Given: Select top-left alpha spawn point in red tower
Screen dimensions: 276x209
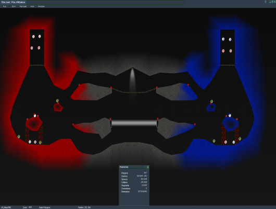Looking at the screenshot, I should [x=33, y=37].
